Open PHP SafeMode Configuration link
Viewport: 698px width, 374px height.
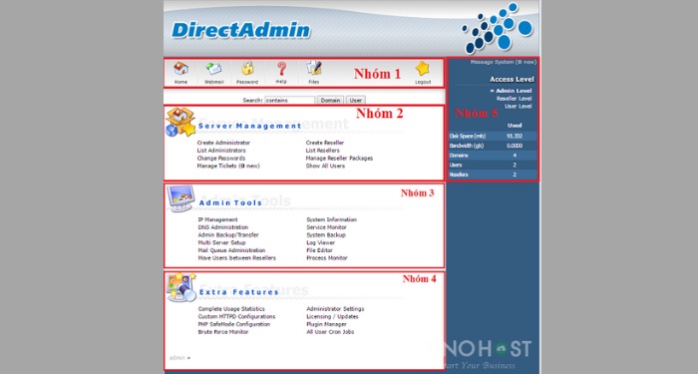coord(234,324)
